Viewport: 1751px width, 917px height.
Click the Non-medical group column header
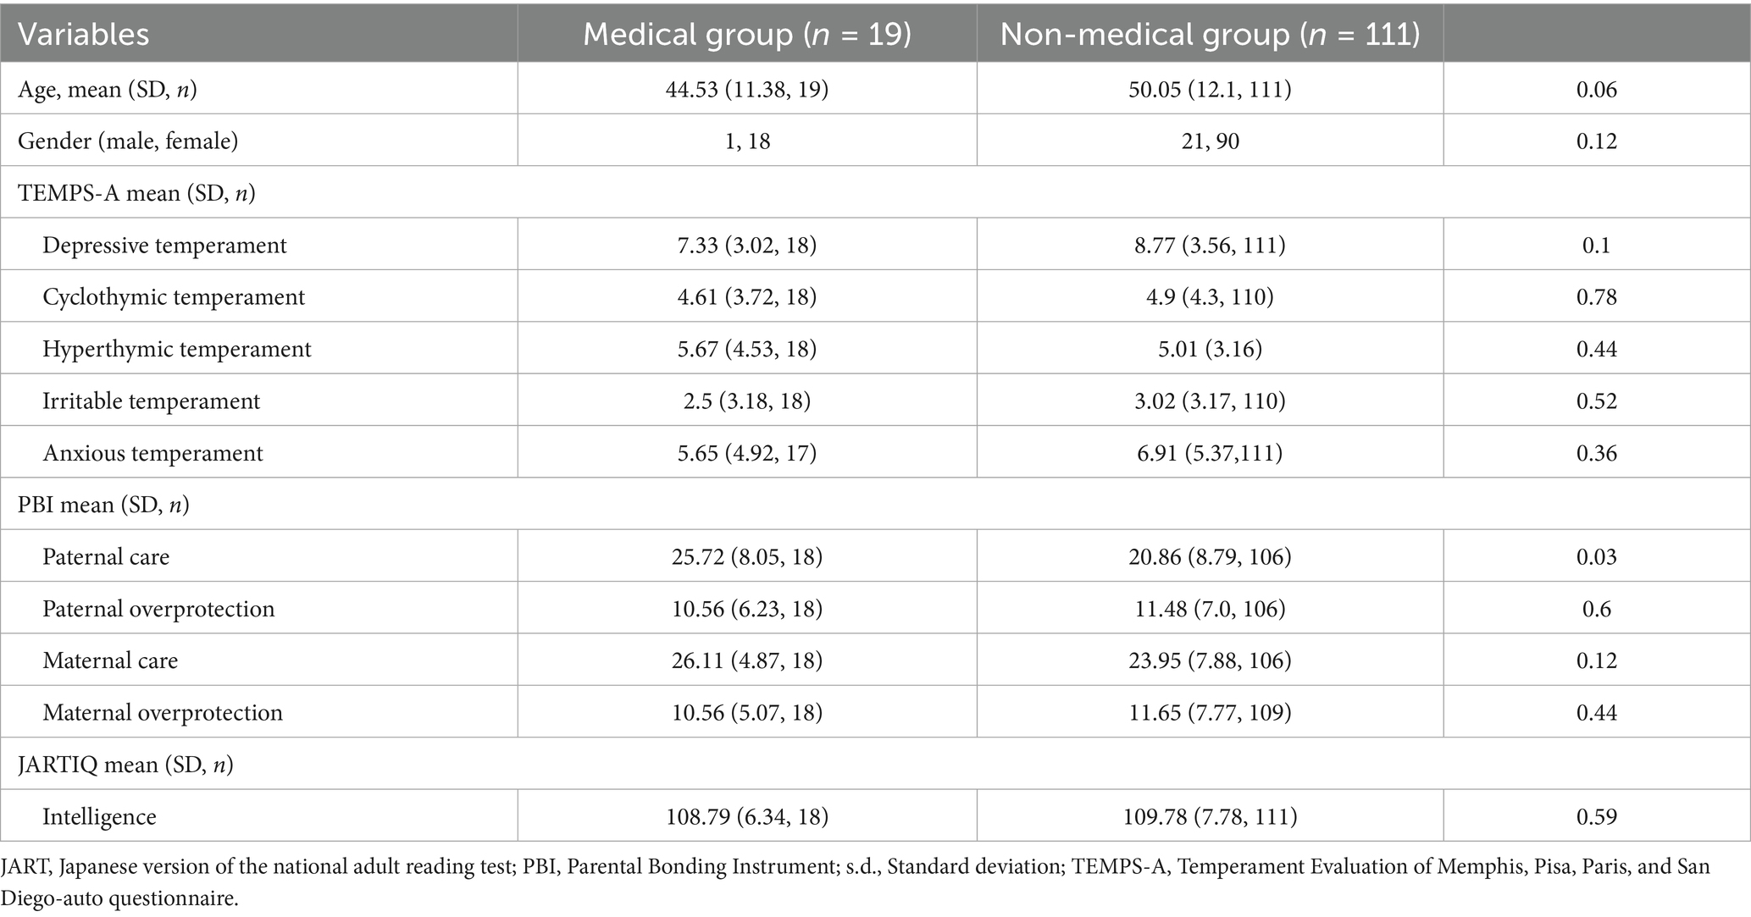(1210, 35)
